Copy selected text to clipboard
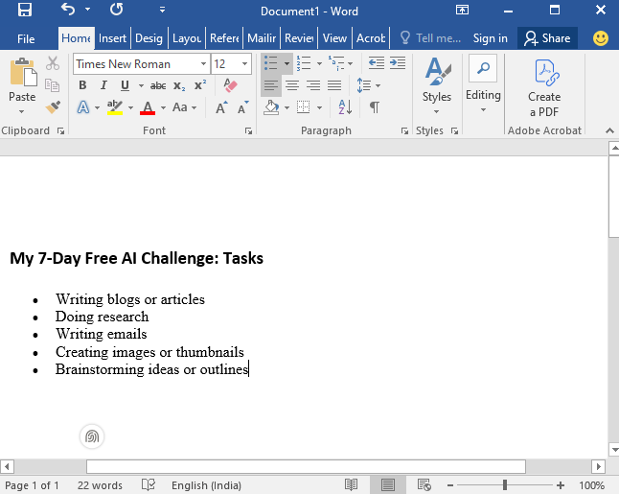Viewport: 619px width, 494px height. tap(52, 85)
